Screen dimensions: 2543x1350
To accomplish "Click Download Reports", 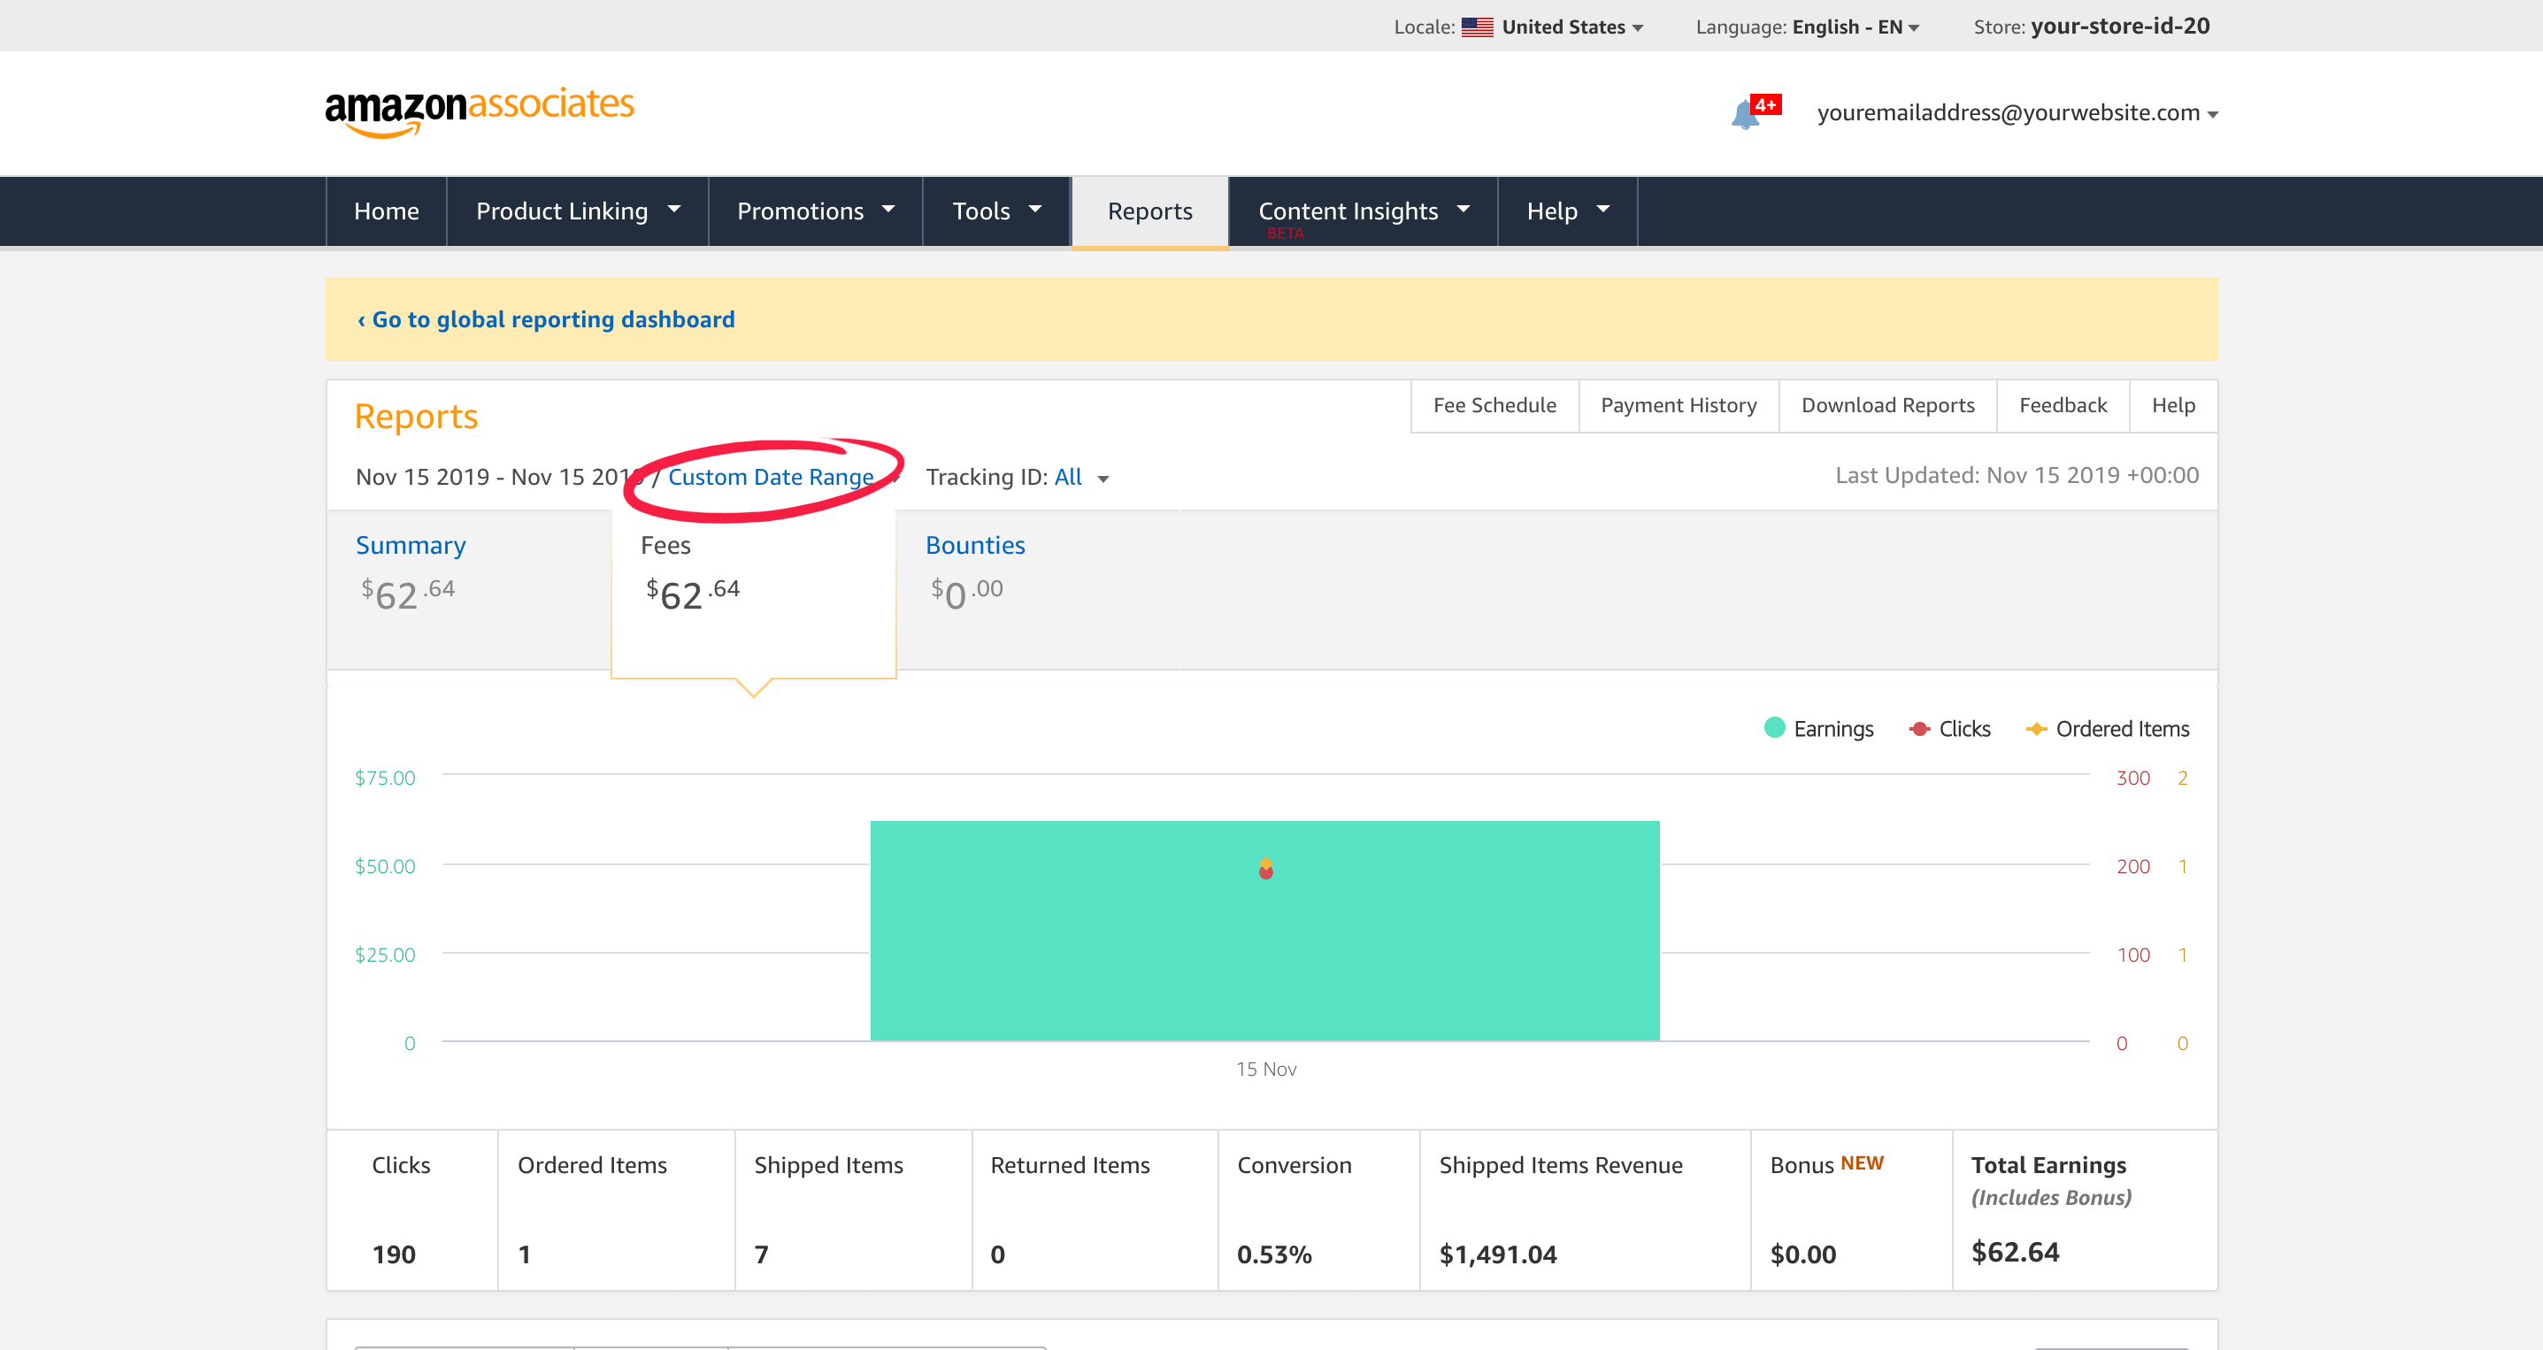I will (x=1887, y=405).
